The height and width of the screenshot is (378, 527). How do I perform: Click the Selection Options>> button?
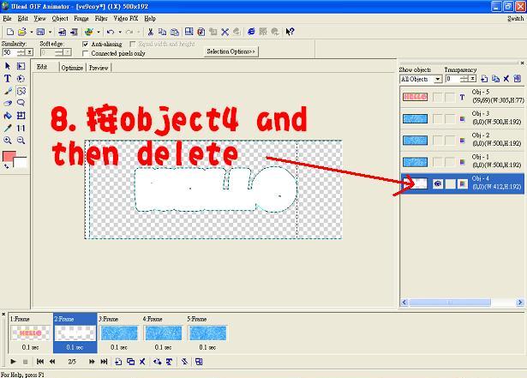point(231,51)
